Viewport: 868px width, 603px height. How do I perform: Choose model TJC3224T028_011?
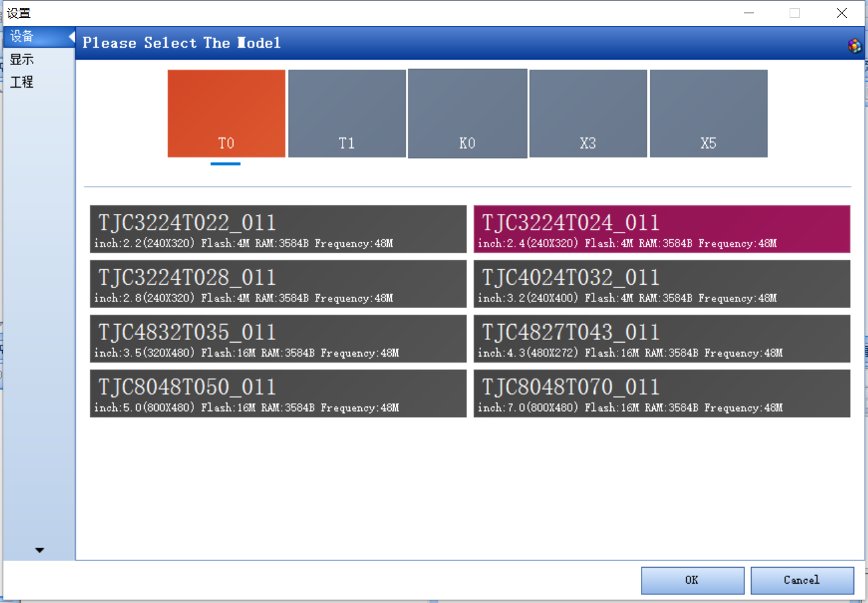(x=278, y=284)
